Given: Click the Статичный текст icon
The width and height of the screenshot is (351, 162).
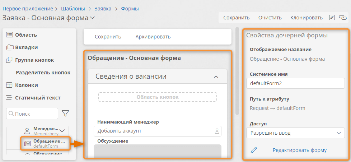Looking at the screenshot, I should click(x=9, y=98).
